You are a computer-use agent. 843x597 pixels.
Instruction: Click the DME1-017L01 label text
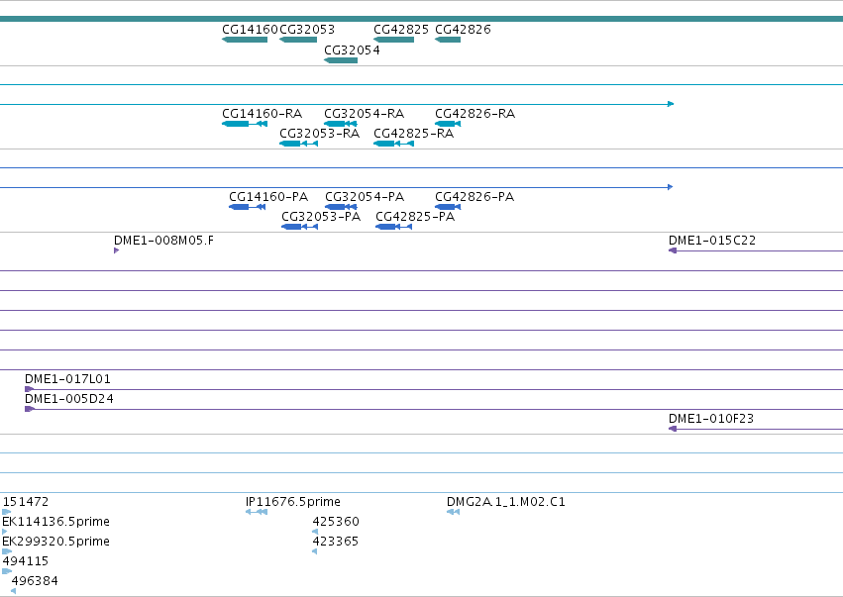coord(67,379)
